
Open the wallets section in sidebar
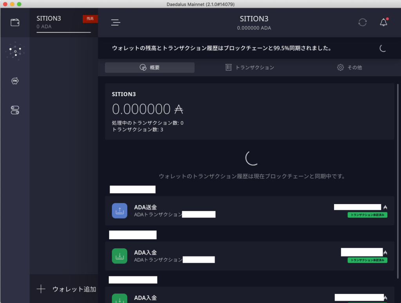pos(15,22)
